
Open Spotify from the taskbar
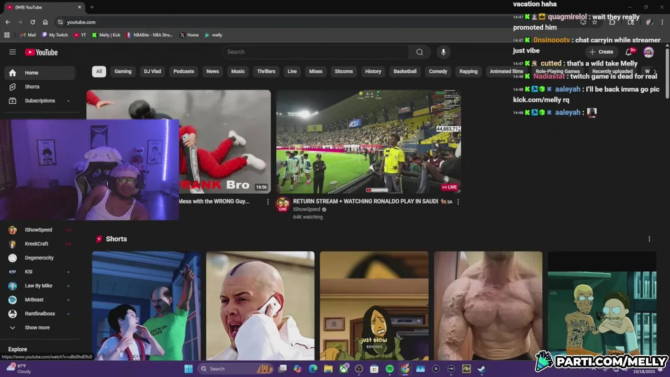click(x=389, y=369)
